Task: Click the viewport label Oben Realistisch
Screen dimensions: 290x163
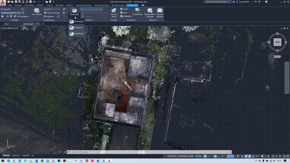Action: coord(10,28)
